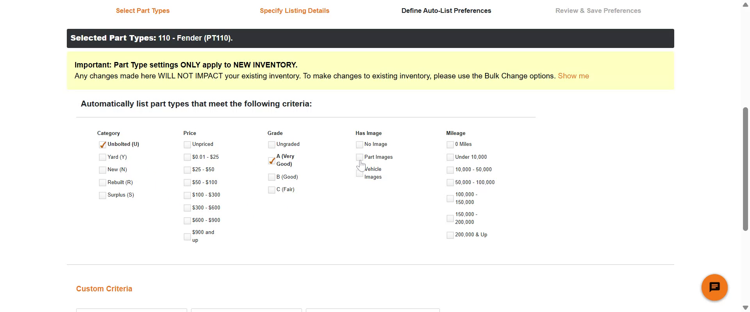Image resolution: width=750 pixels, height=312 pixels.
Task: Open the Specify Listing Details step
Action: click(295, 11)
